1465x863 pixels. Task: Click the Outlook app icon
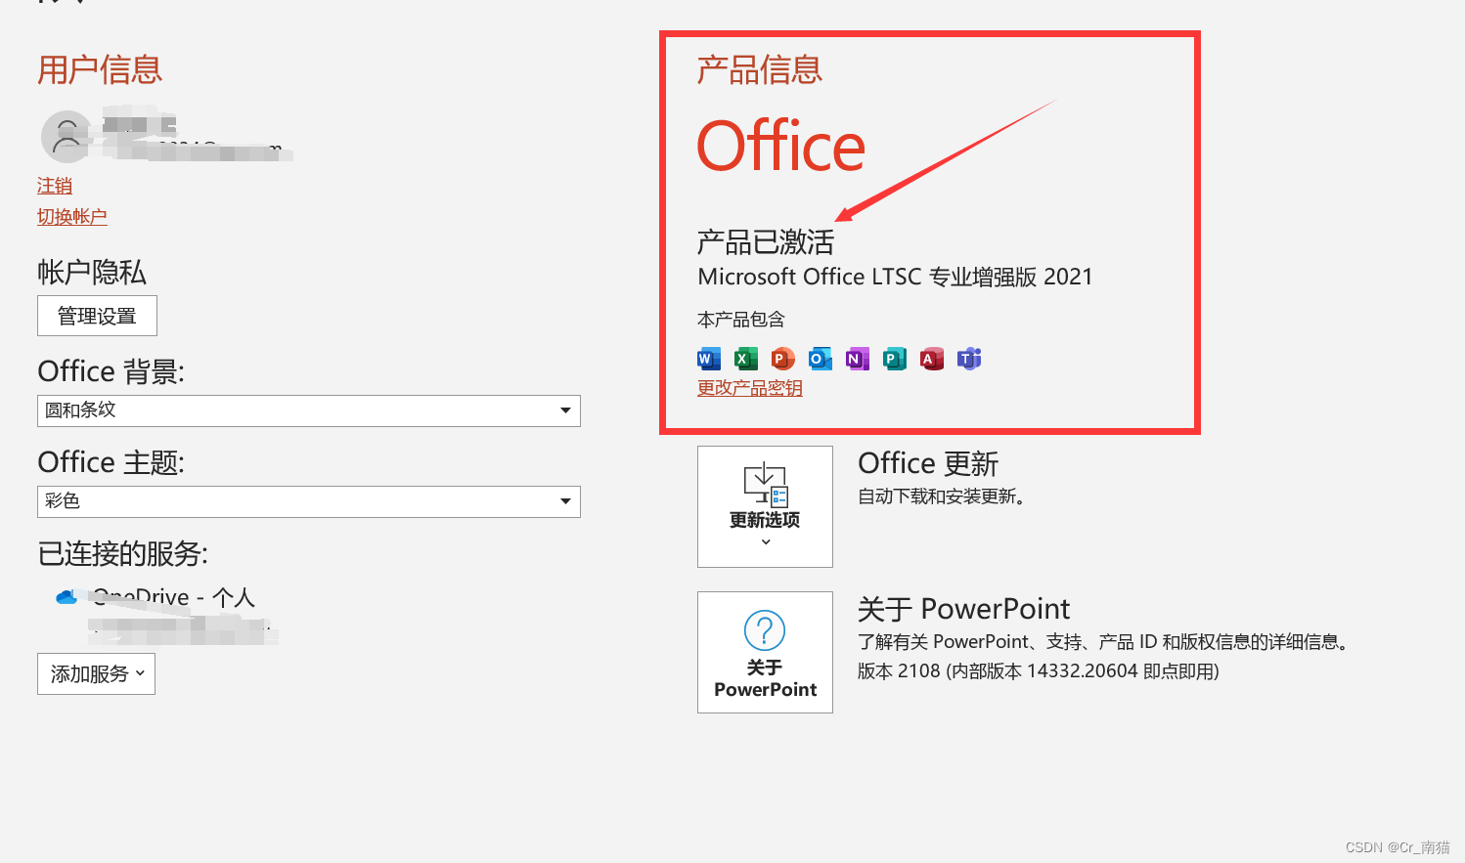(821, 359)
